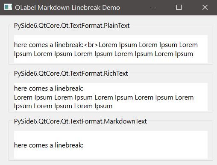This screenshot has width=217, height=165.
Task: Click the TextFormat.PlainText group box title
Action: (x=72, y=26)
